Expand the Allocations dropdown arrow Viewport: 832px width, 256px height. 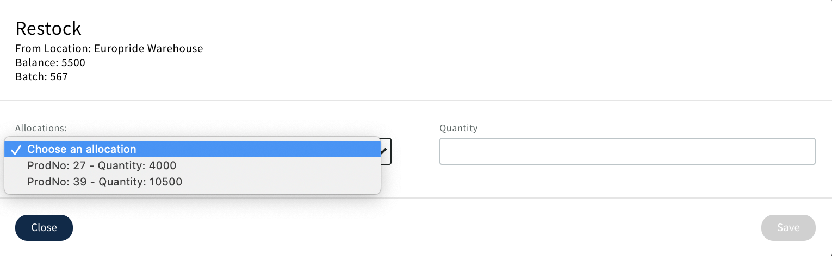tap(385, 151)
